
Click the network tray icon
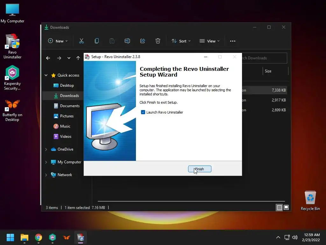click(287, 237)
